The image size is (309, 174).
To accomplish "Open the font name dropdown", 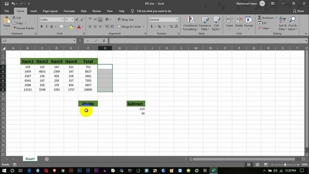I will [63, 19].
